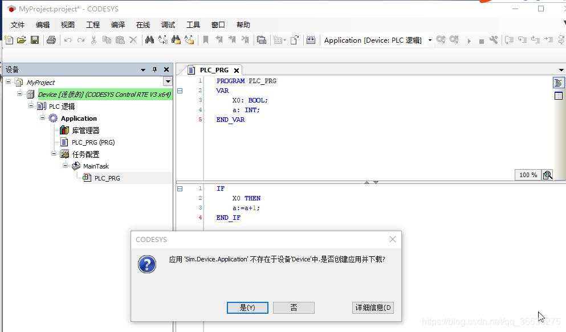Collapse the Application tree node

[42, 117]
